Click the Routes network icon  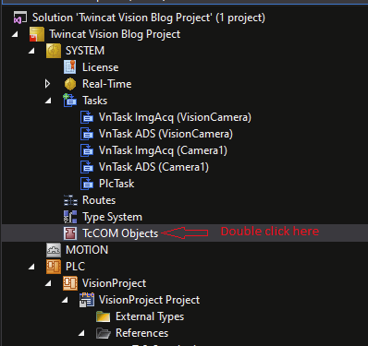click(x=70, y=200)
